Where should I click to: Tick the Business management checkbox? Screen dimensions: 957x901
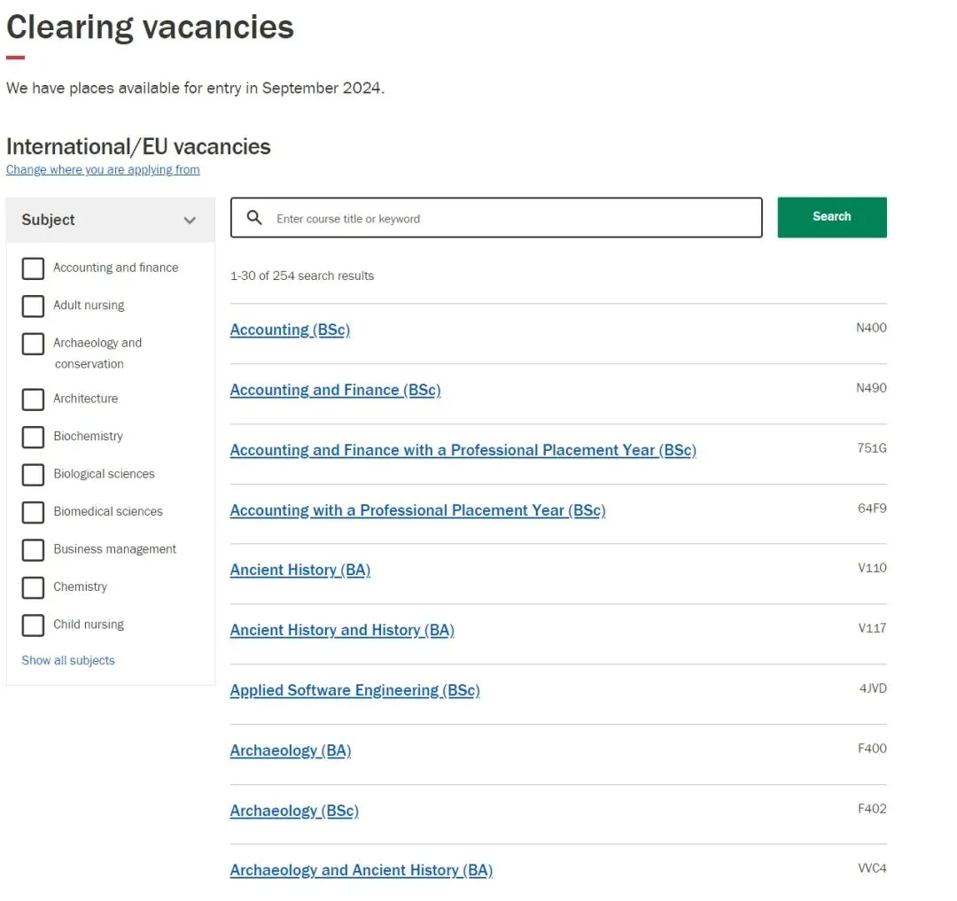[x=33, y=550]
